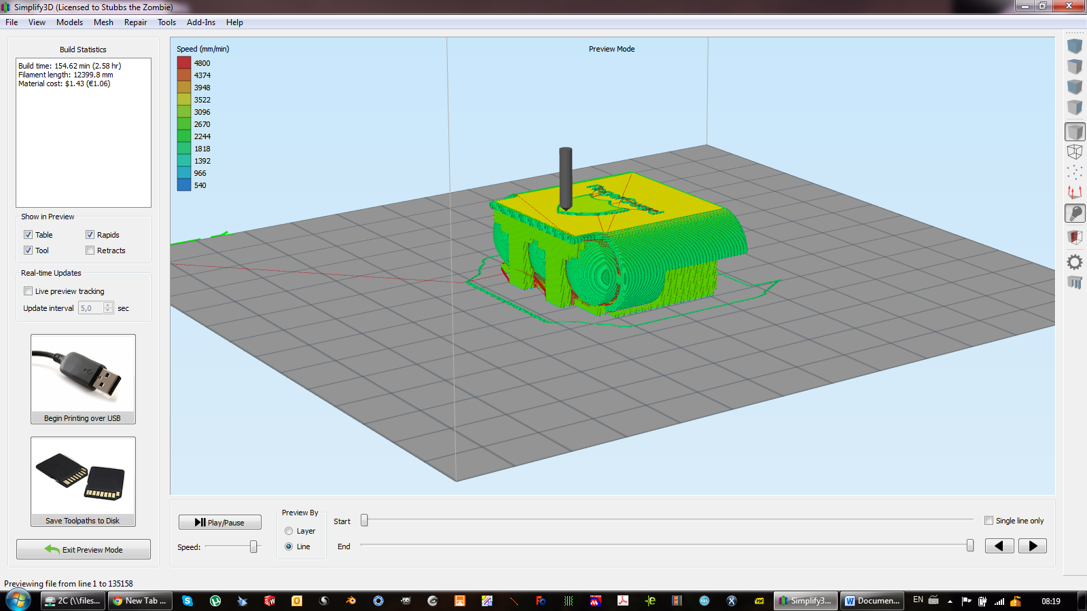Enable Live preview tracking
The width and height of the screenshot is (1087, 611).
pyautogui.click(x=29, y=291)
